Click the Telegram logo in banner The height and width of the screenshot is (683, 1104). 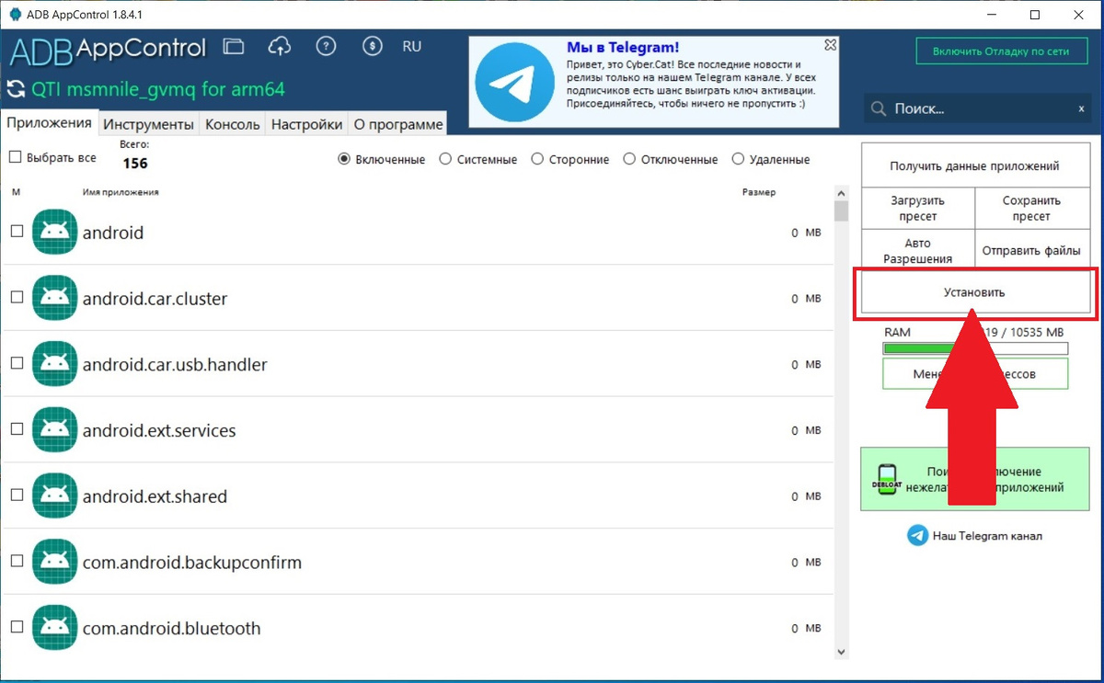click(x=514, y=83)
